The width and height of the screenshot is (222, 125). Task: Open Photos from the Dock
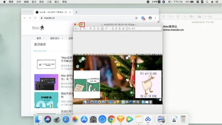click(x=75, y=119)
